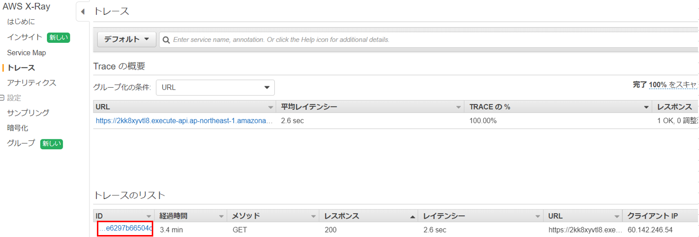Sort trace list by メソッド
This screenshot has width=699, height=237.
(x=273, y=216)
